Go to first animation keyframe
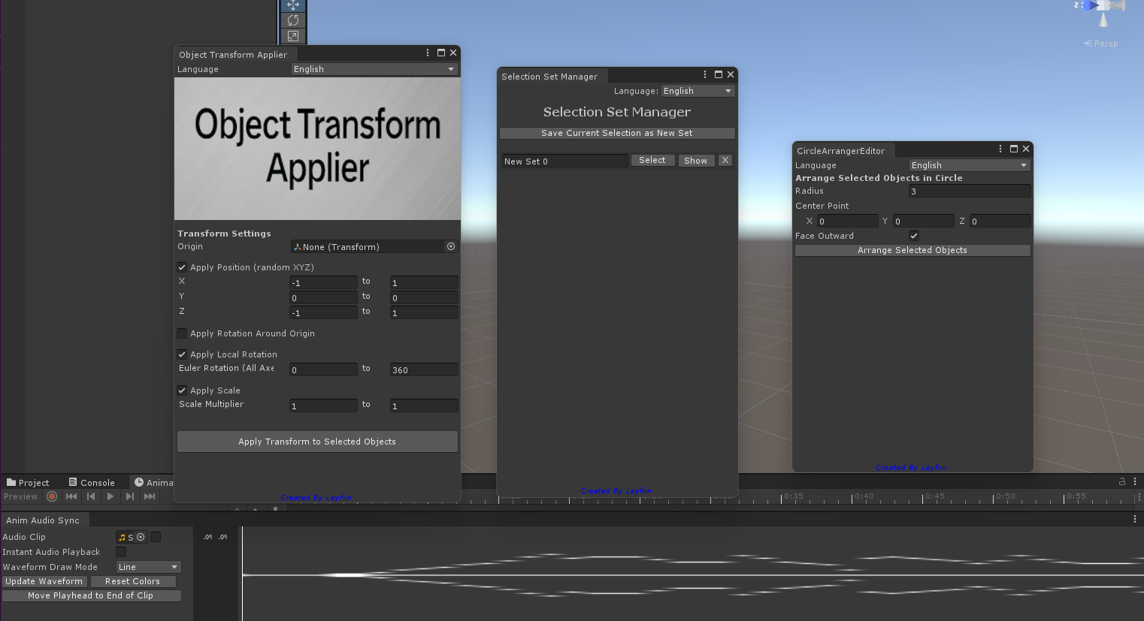Screen dimensions: 1144x621 71,496
